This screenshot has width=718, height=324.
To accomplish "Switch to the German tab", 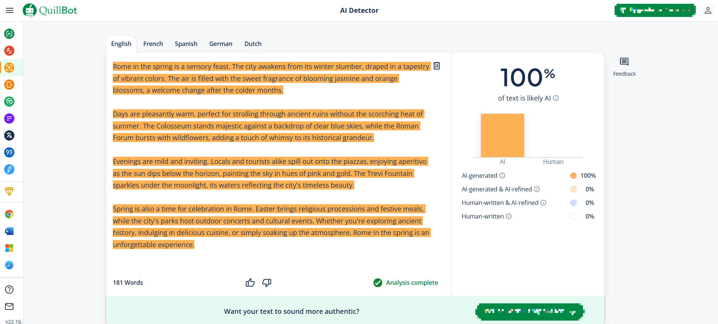I will 221,44.
